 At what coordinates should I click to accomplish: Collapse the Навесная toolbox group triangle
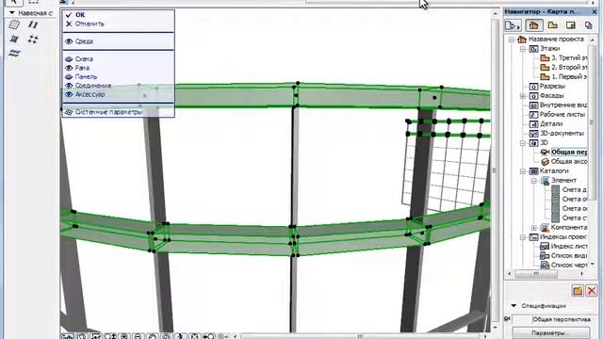pyautogui.click(x=12, y=13)
